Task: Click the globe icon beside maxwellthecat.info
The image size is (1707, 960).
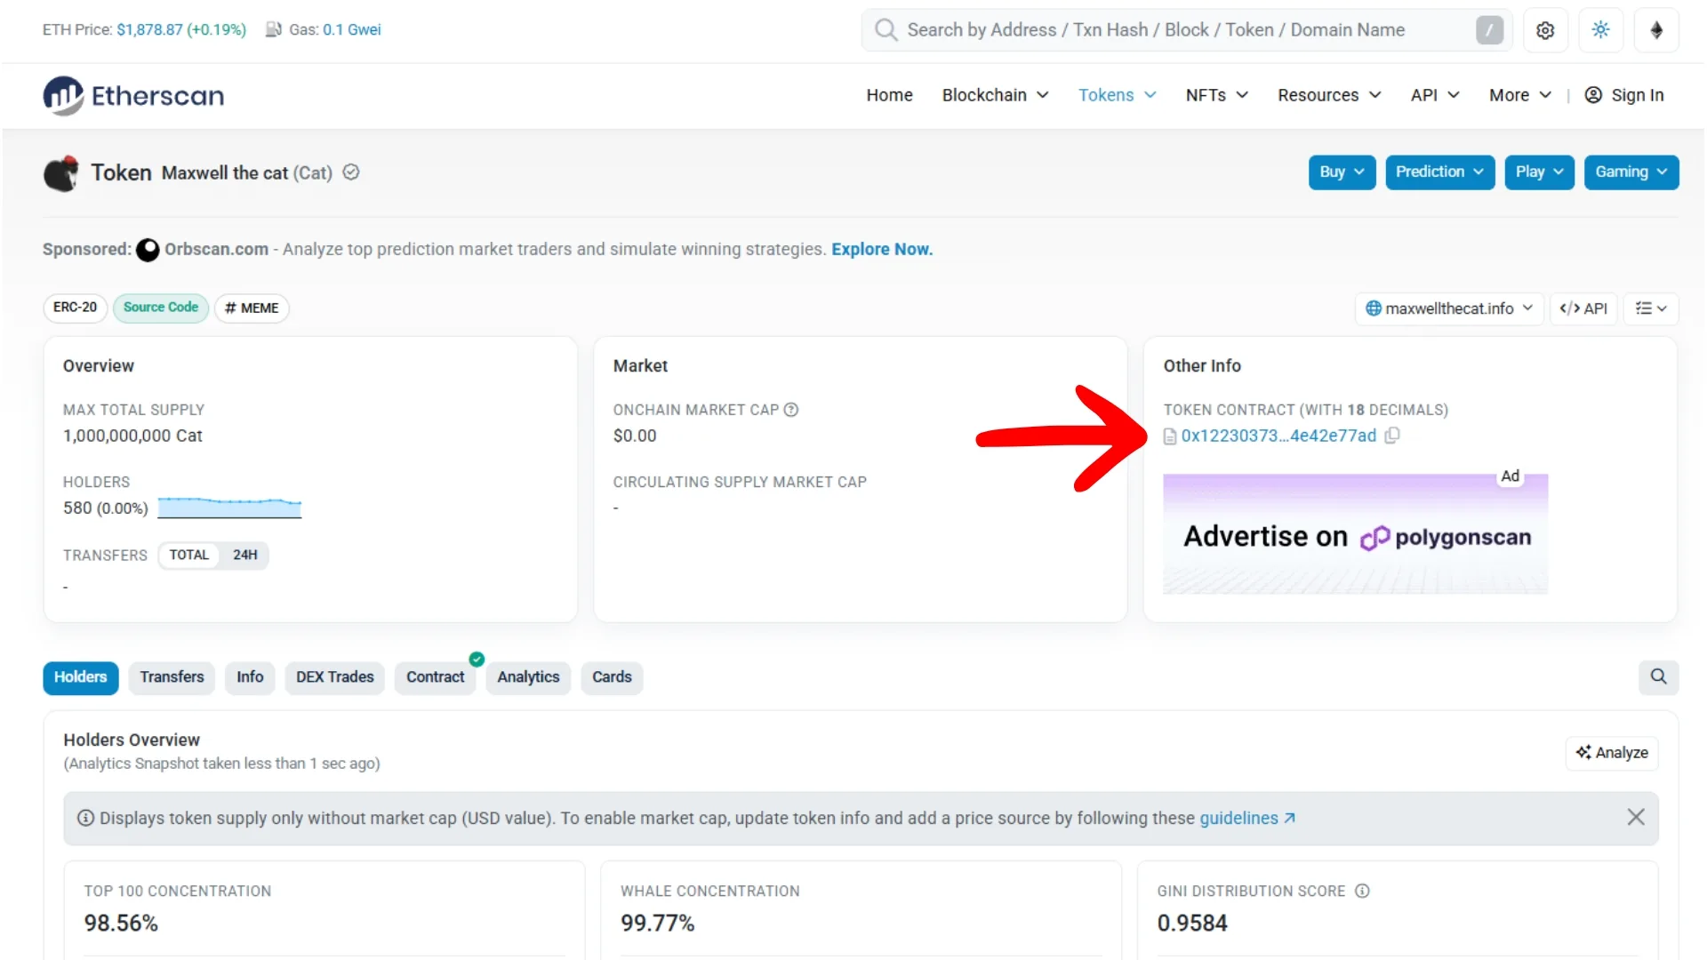Action: click(x=1374, y=308)
